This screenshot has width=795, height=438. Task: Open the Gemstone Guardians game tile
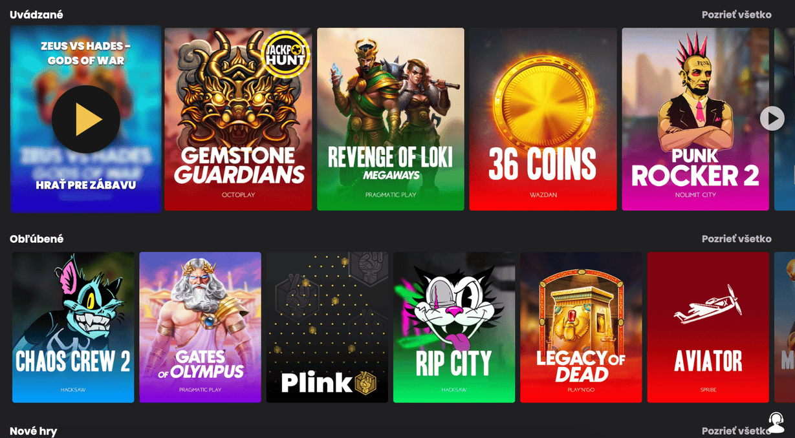coord(238,119)
